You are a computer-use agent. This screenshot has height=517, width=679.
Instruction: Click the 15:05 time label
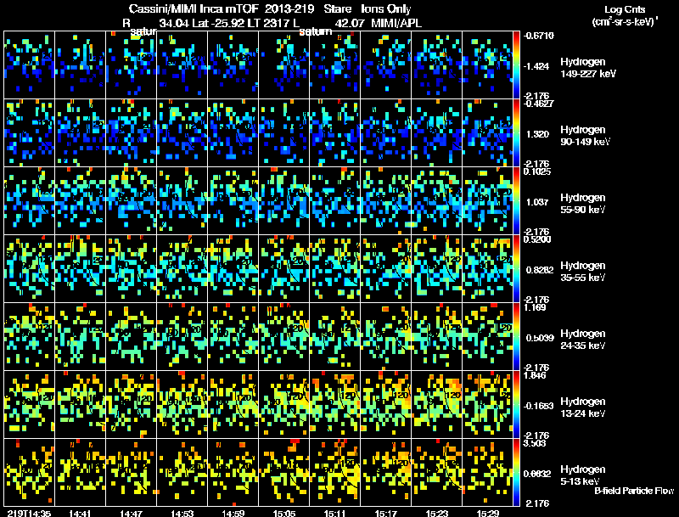tap(284, 513)
